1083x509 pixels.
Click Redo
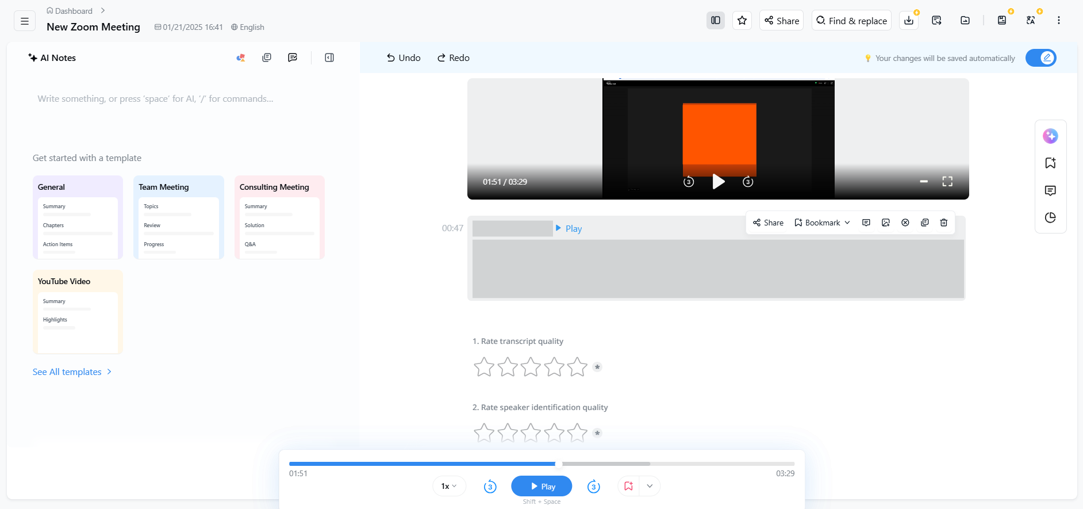point(454,58)
